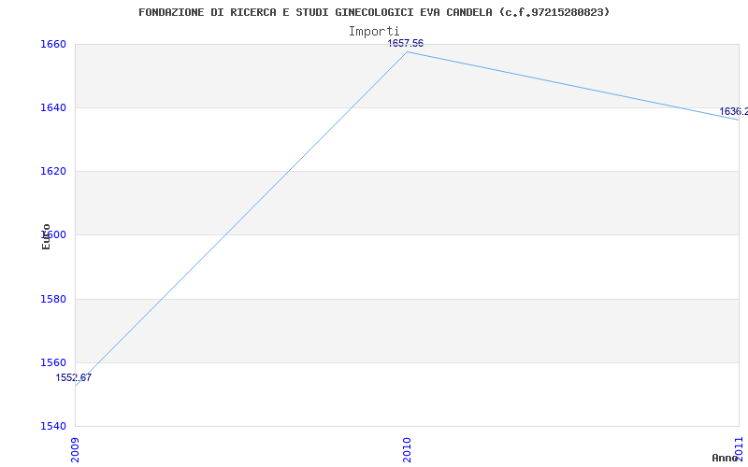Click the 1636.2 data label at 2011
748x467 pixels.
click(734, 111)
